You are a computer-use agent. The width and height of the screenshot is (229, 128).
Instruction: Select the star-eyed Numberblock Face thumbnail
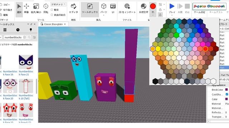(x=10, y=110)
